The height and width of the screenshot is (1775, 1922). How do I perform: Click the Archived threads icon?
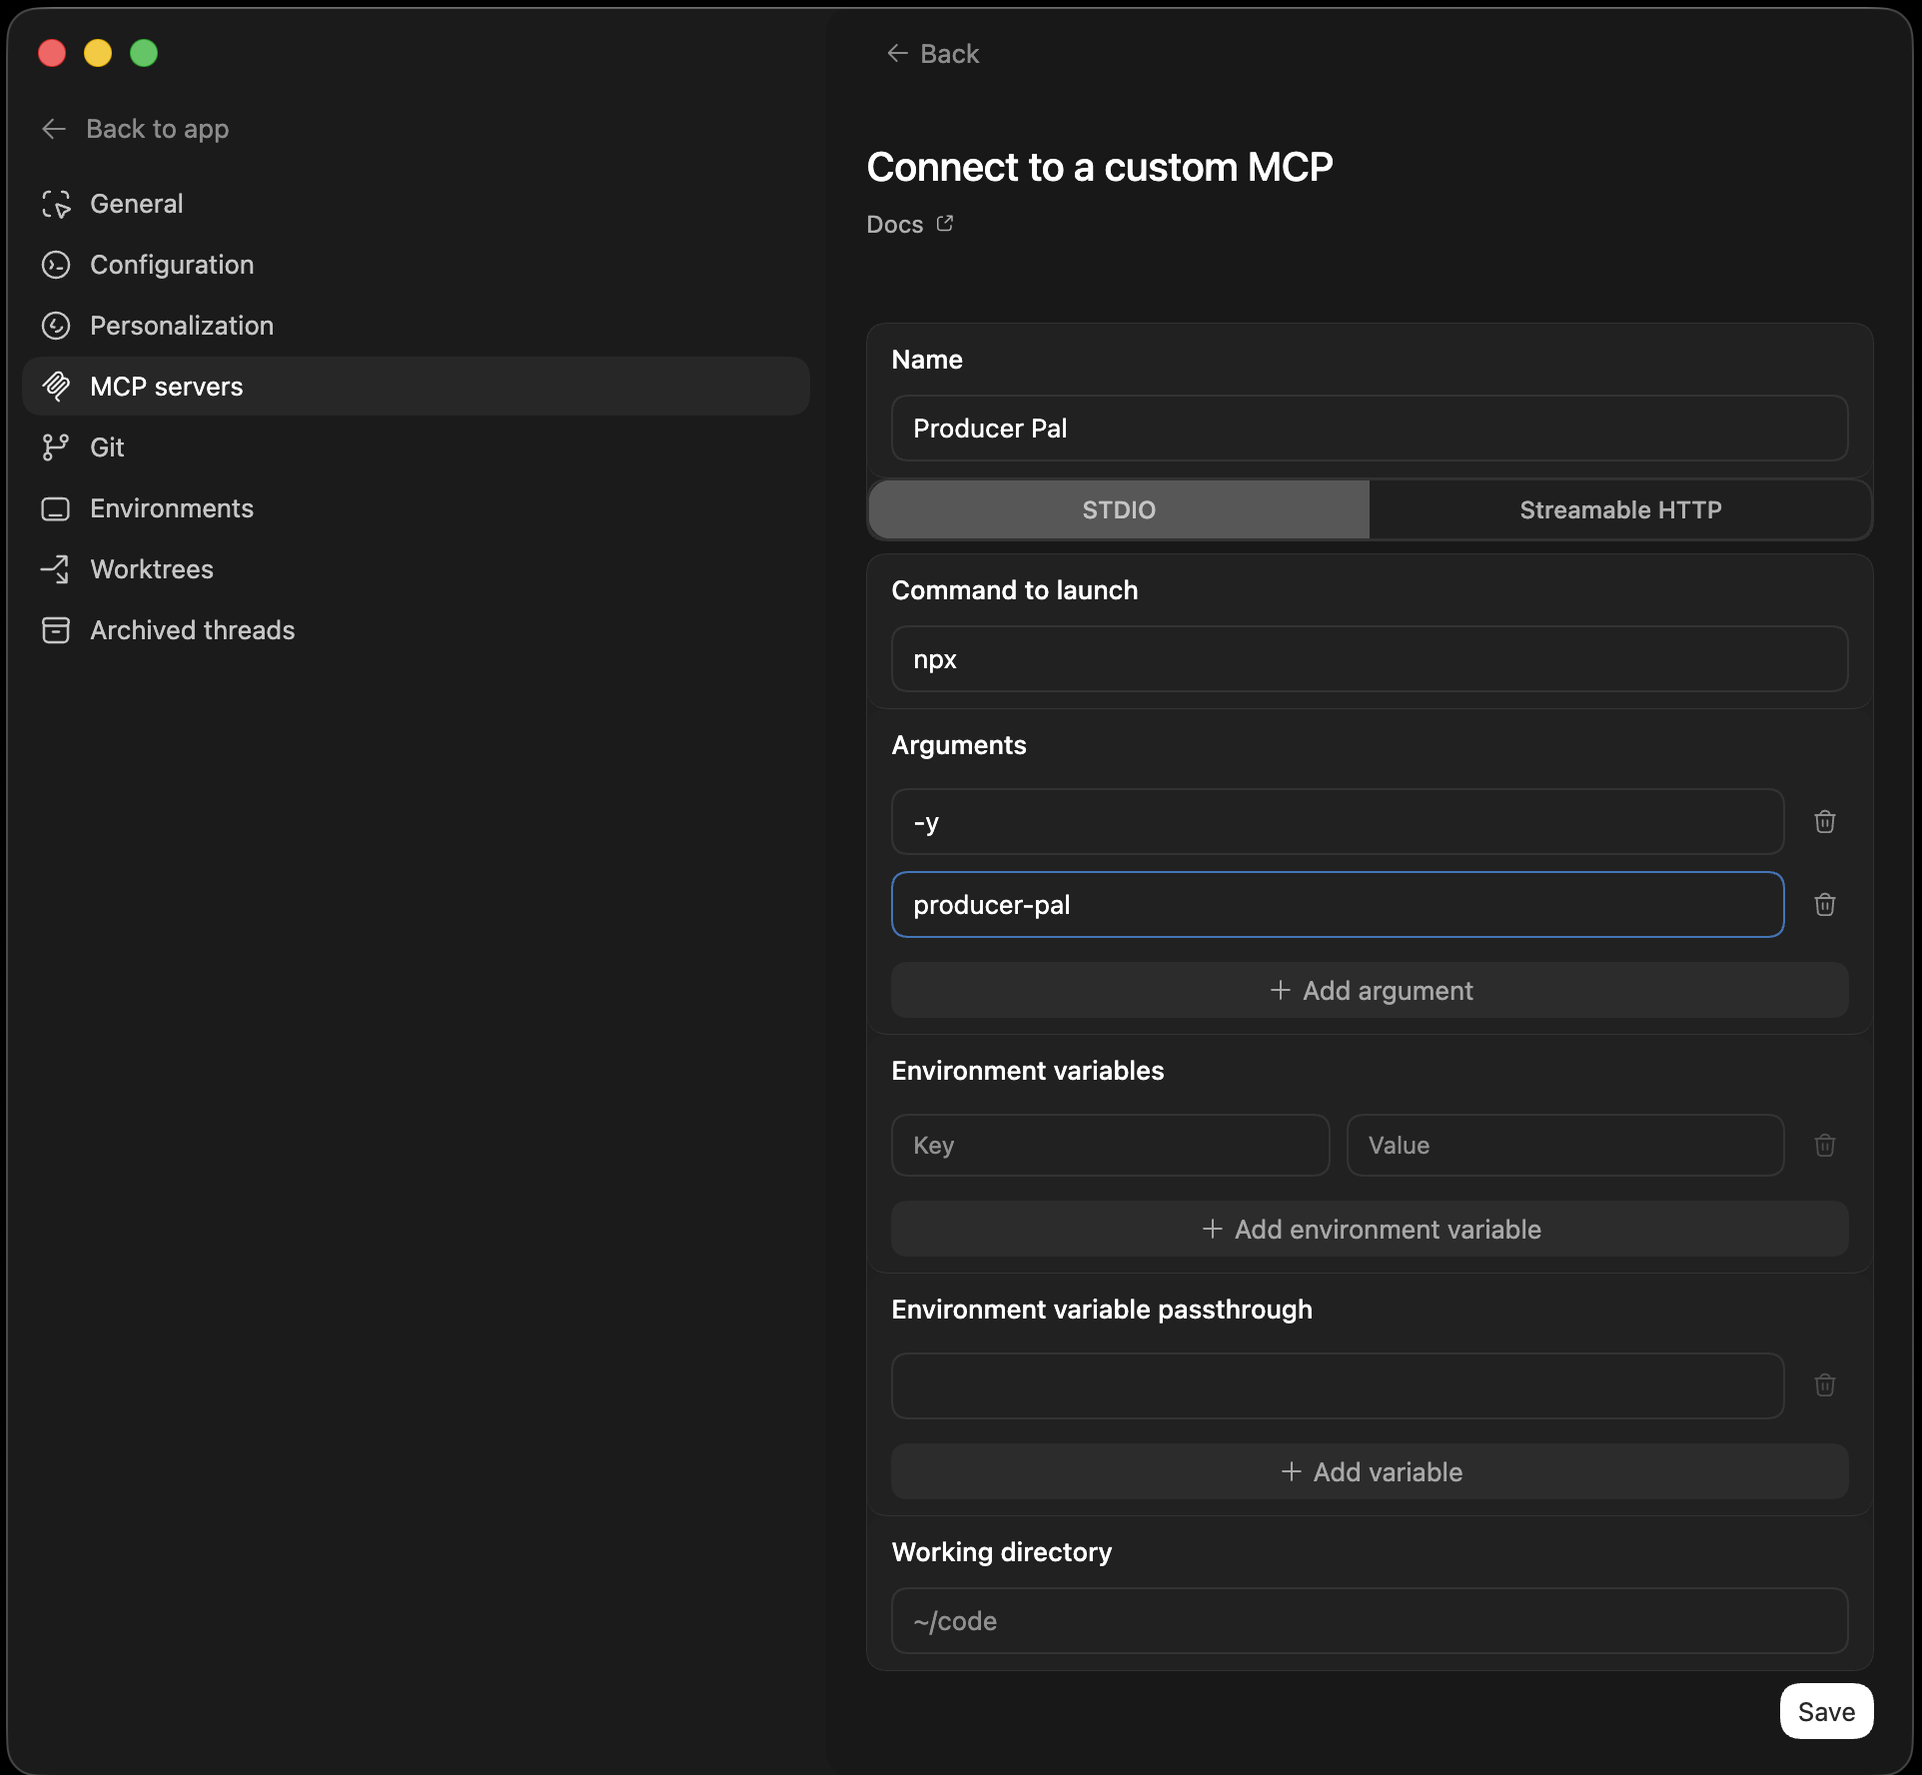56,630
